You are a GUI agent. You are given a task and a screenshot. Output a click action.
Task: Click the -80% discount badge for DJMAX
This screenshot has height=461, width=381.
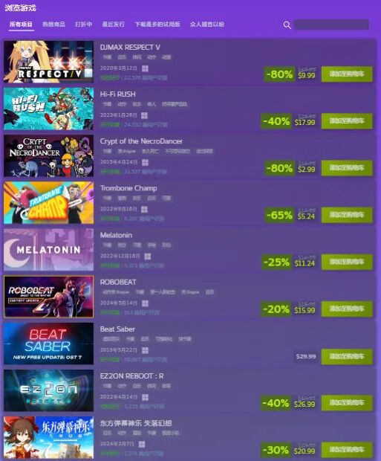[279, 74]
